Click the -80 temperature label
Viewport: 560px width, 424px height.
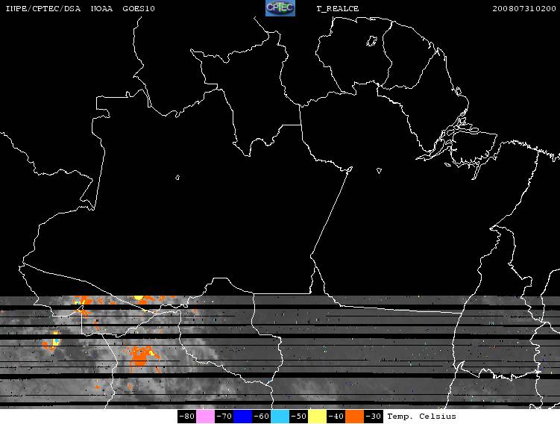pos(186,417)
